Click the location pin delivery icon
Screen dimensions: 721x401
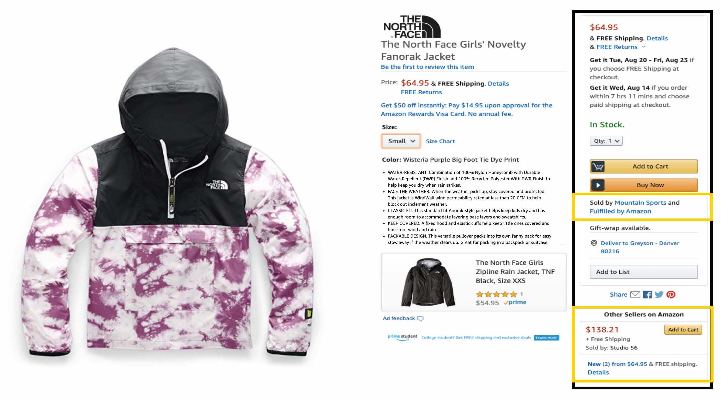point(593,243)
